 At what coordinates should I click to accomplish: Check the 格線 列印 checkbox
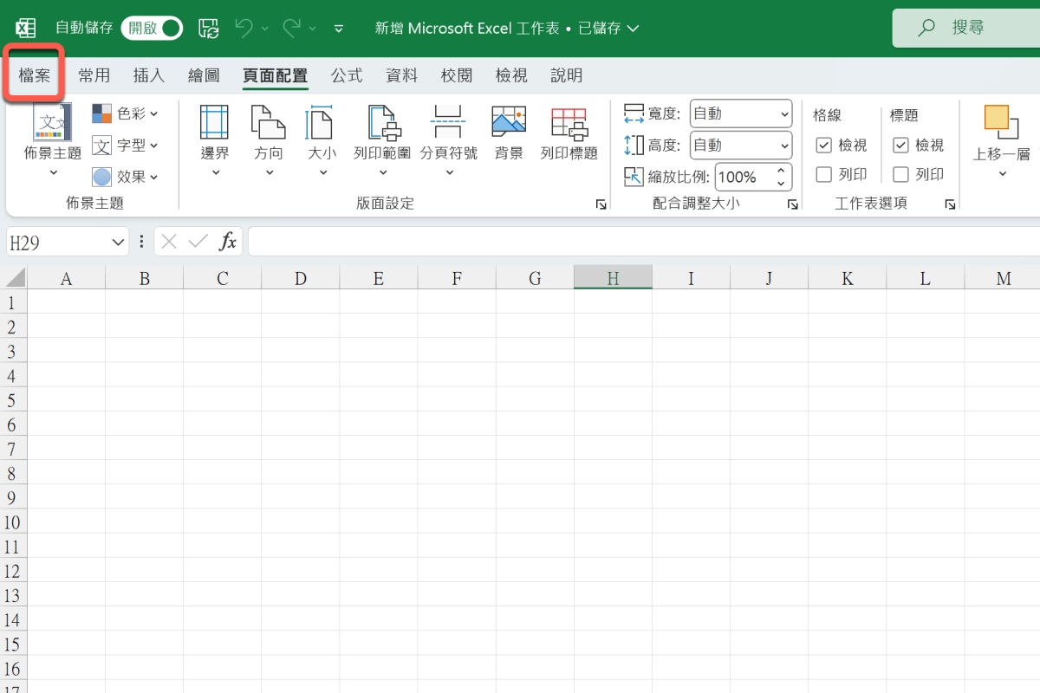pyautogui.click(x=824, y=175)
